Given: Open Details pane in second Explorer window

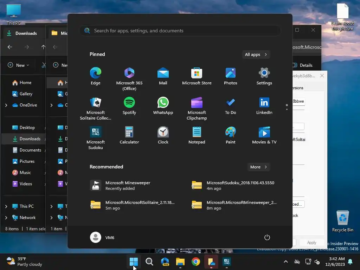Looking at the screenshot, I should pos(303,65).
